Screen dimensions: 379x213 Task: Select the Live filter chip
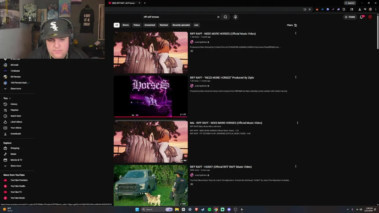coord(196,25)
